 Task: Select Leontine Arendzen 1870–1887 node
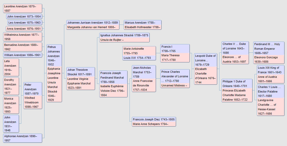tap(23, 8)
